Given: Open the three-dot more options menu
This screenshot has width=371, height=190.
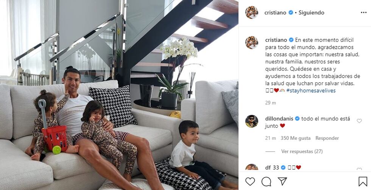Looking at the screenshot, I should [x=364, y=12].
